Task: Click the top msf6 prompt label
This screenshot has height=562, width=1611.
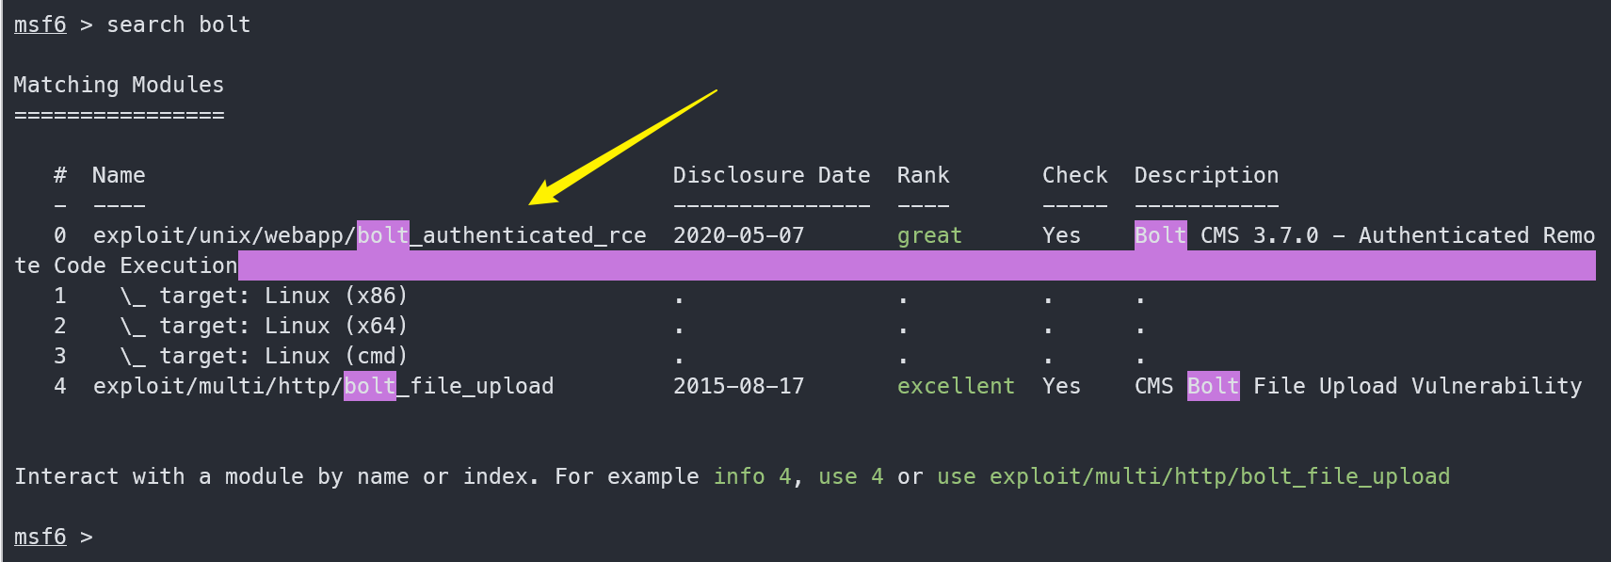Action: click(x=40, y=24)
